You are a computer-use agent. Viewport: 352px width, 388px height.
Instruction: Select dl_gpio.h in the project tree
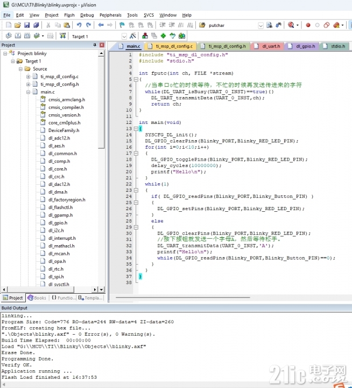coord(58,223)
